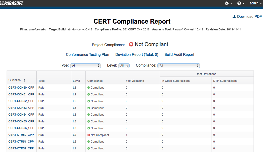Image resolution: width=263 pixels, height=152 pixels.
Task: Click the green check icon for CERT-CON55_CPP
Action: pyautogui.click(x=89, y=121)
